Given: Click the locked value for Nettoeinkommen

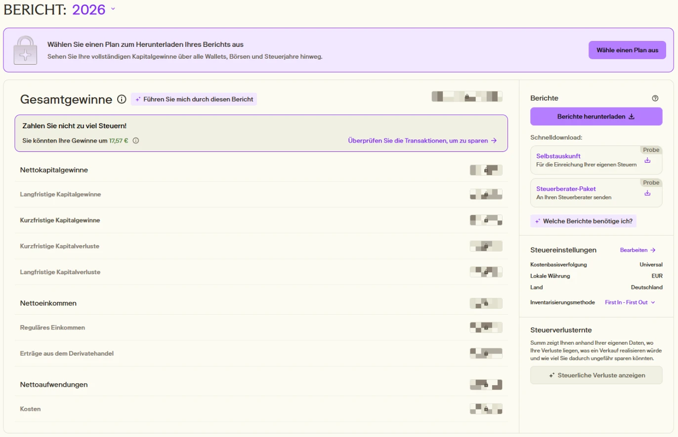Looking at the screenshot, I should (x=486, y=303).
